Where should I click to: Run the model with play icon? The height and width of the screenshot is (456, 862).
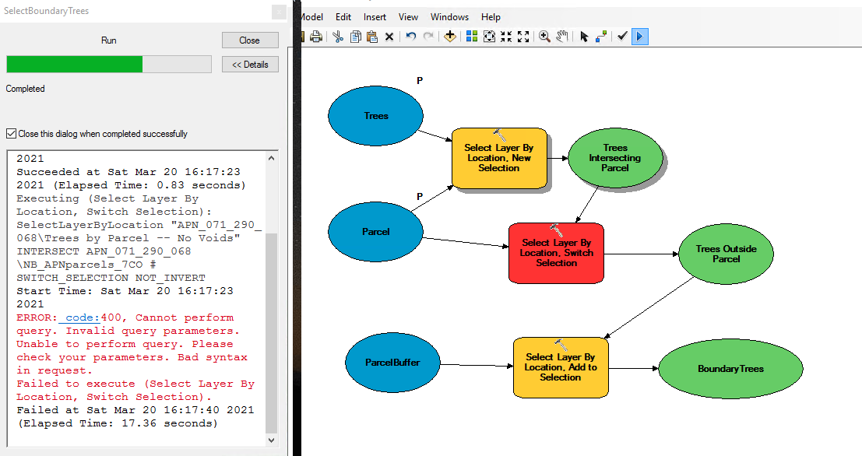coord(640,37)
